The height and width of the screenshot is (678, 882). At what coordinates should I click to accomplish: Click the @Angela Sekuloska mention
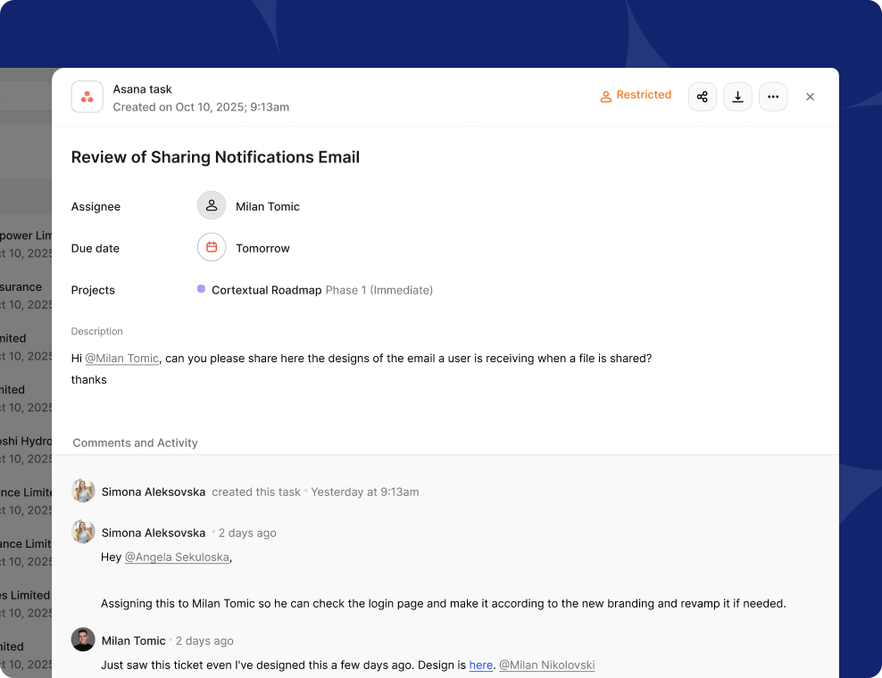pyautogui.click(x=177, y=558)
